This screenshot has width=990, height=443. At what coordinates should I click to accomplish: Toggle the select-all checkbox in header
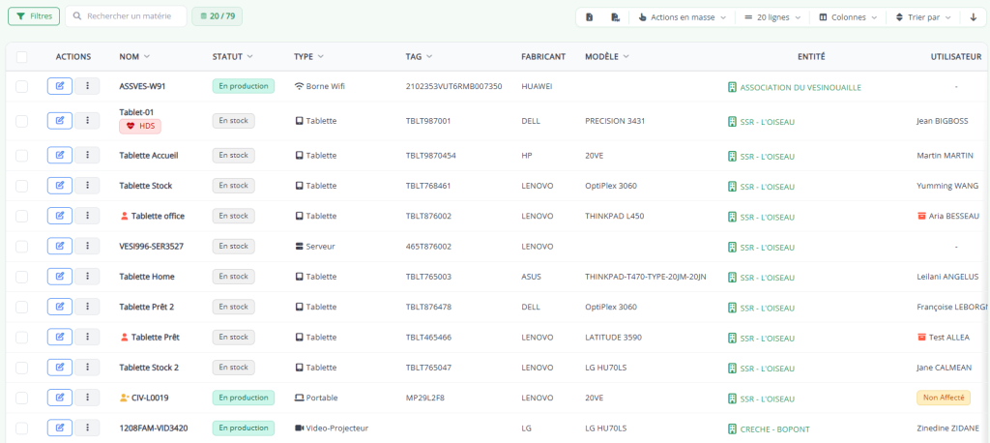tap(22, 57)
